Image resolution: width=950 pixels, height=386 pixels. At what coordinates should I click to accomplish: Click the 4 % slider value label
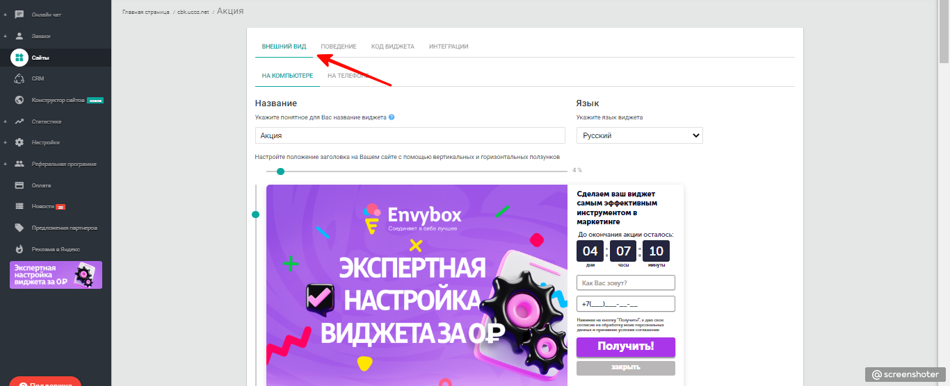577,170
